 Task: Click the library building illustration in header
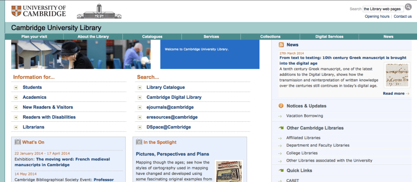(x=99, y=12)
